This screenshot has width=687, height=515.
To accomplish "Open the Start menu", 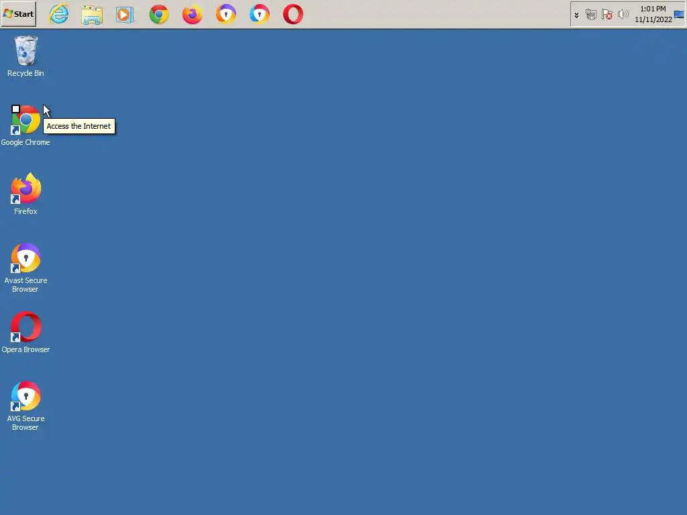I will (18, 14).
